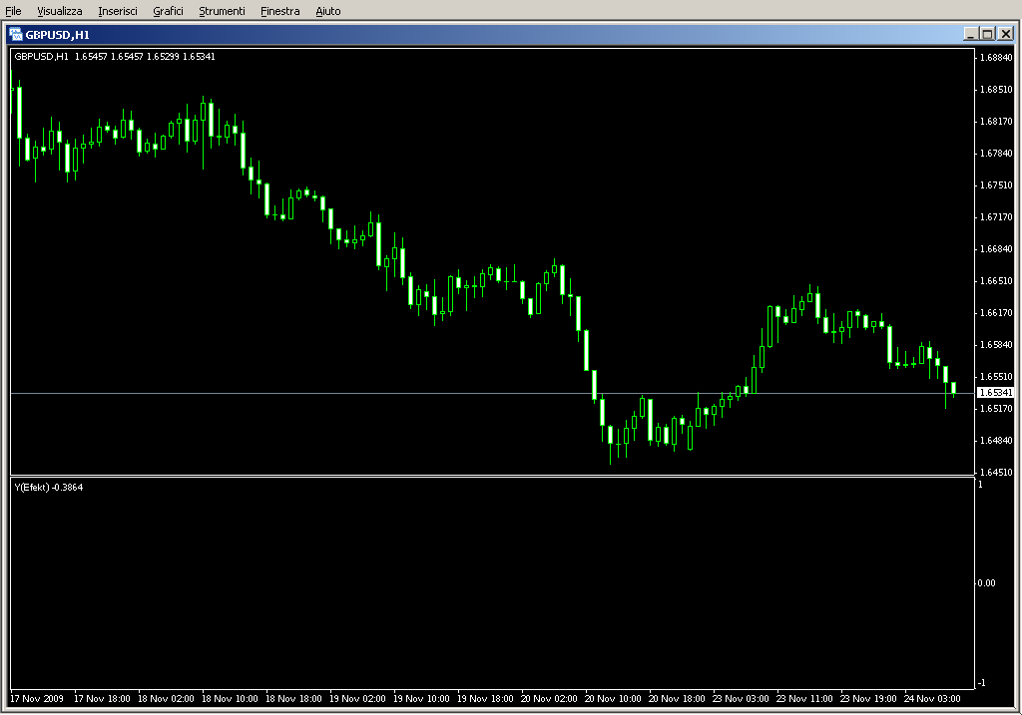This screenshot has width=1022, height=715.
Task: Open the Strumenti menu
Action: pos(222,11)
